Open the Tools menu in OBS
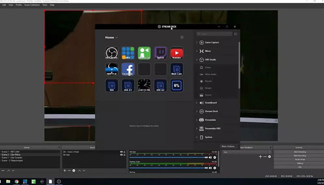Screen dimensions: 324x185 click(45, 5)
